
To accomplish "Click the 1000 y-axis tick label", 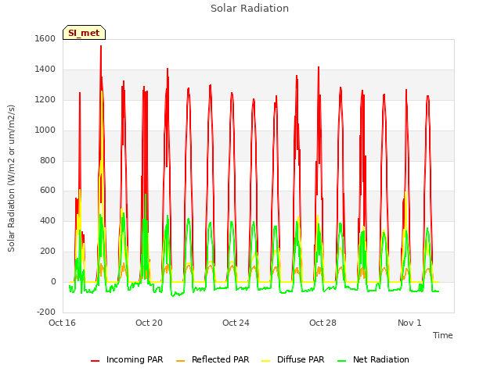I will click(45, 130).
